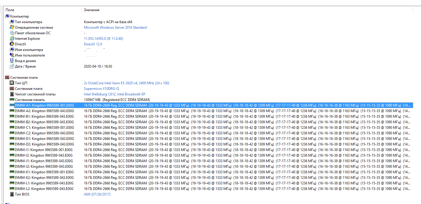The width and height of the screenshot is (421, 204).
Task: Click the Тип BIOS chip icon
Action: 12,194
